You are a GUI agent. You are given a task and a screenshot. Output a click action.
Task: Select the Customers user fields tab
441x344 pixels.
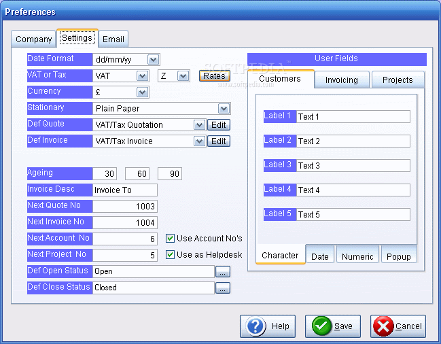(280, 79)
